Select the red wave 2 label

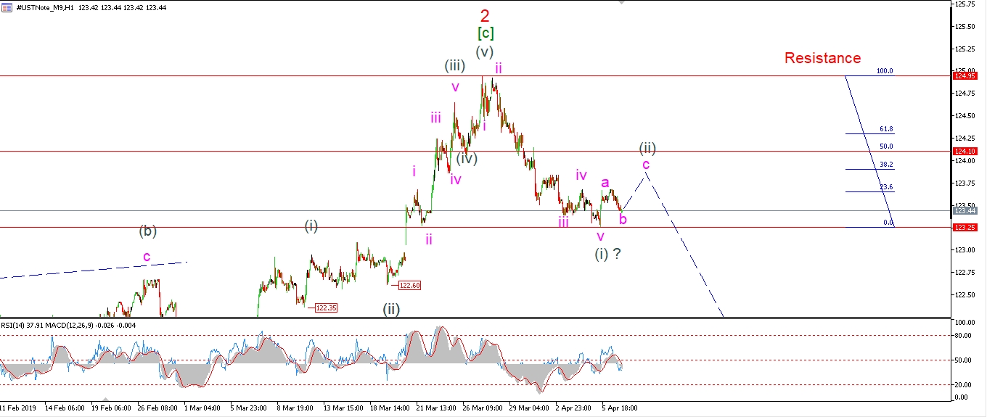point(486,15)
